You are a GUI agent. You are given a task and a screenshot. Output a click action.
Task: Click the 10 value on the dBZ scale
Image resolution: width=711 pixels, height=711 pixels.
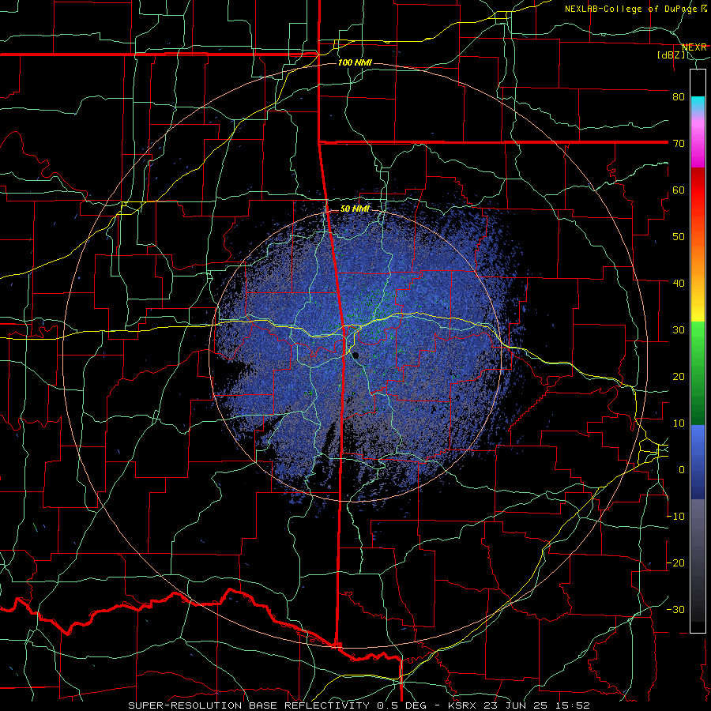point(679,423)
